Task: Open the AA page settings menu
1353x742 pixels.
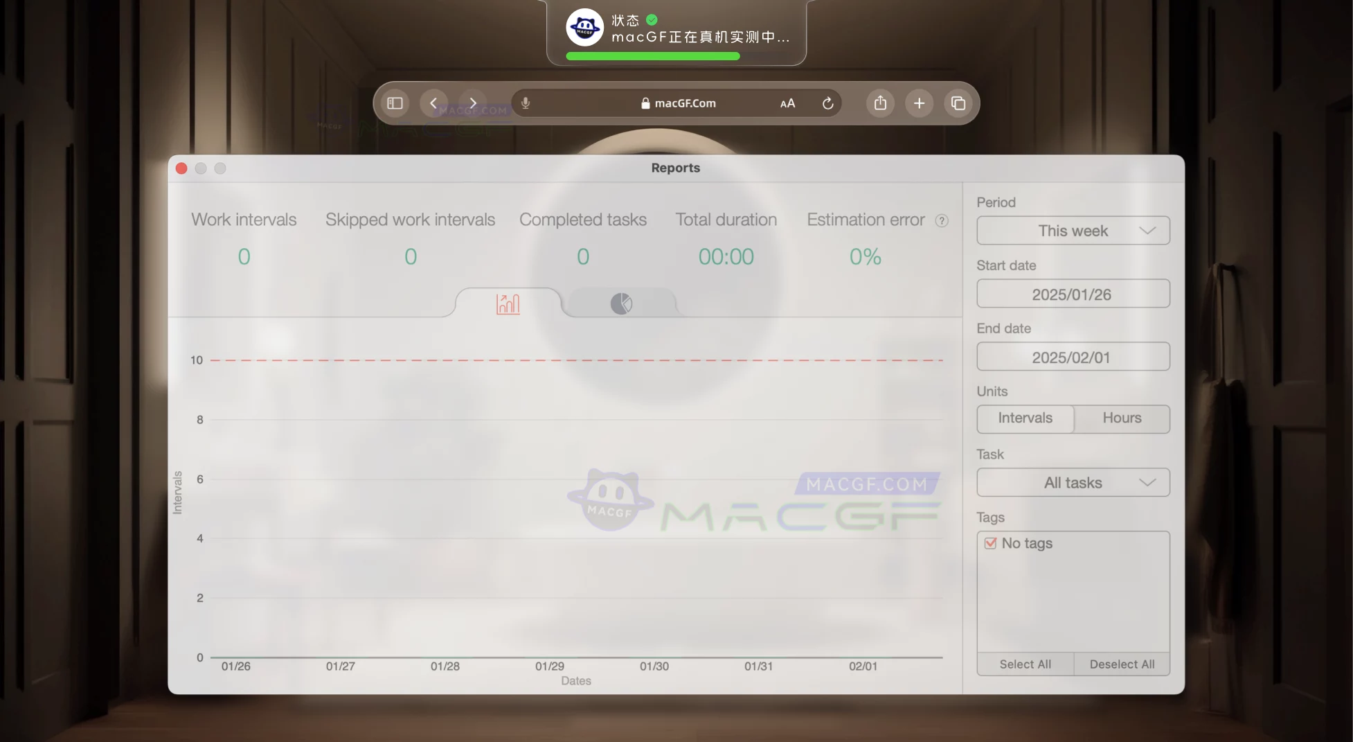Action: (787, 103)
